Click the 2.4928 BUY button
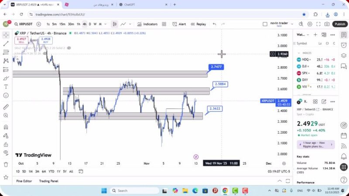The height and width of the screenshot is (196, 349). click(45, 41)
